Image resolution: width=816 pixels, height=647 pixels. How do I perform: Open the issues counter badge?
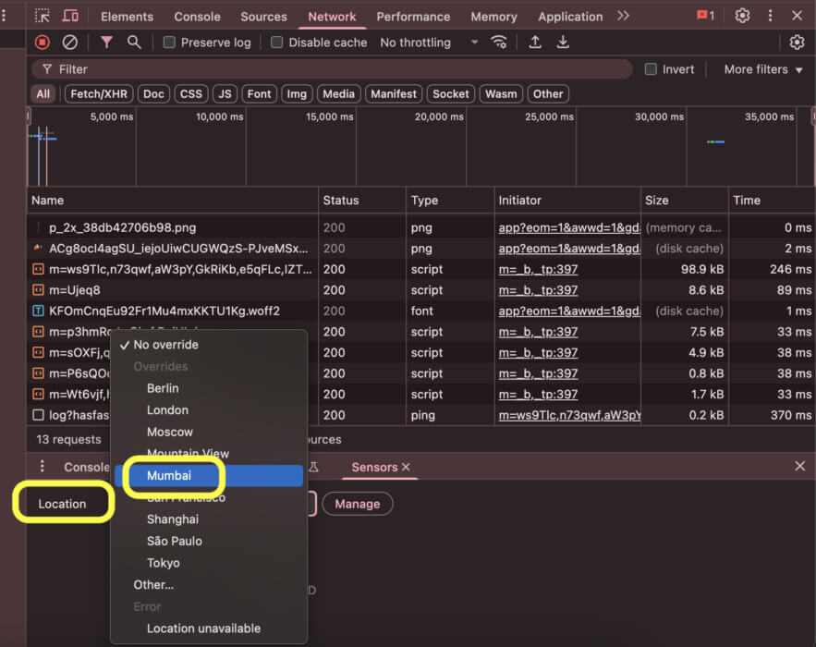(705, 16)
